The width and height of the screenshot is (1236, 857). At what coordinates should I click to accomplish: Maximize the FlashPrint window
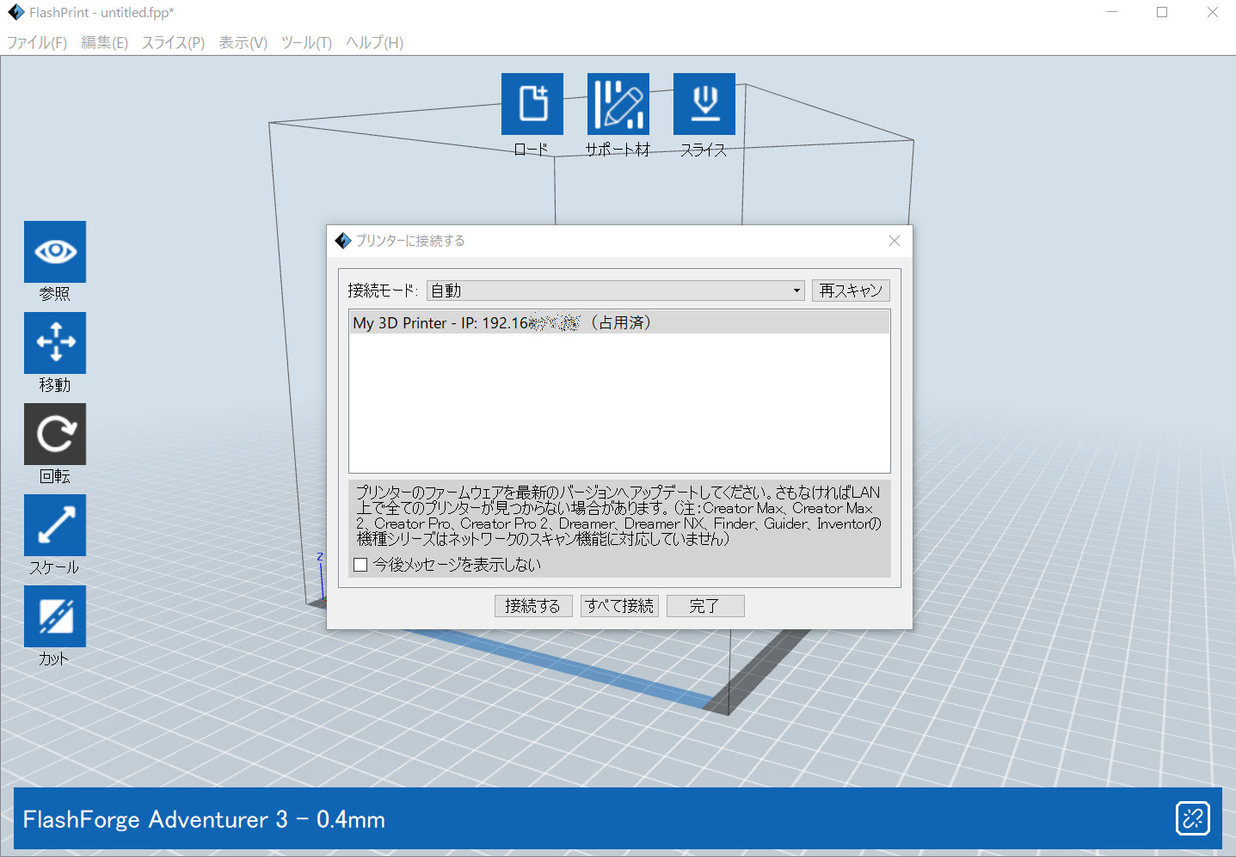[1162, 13]
